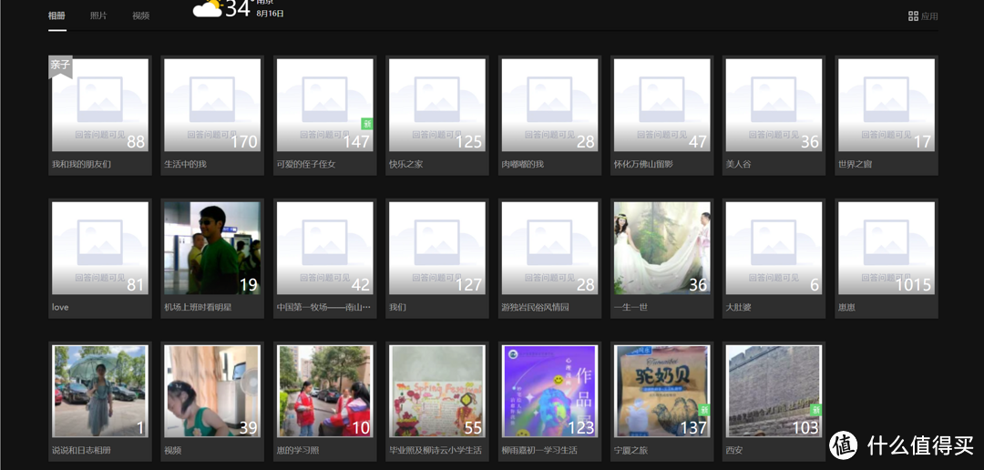Image resolution: width=984 pixels, height=470 pixels.
Task: Click the sunny weather cloud icon
Action: pos(207,9)
